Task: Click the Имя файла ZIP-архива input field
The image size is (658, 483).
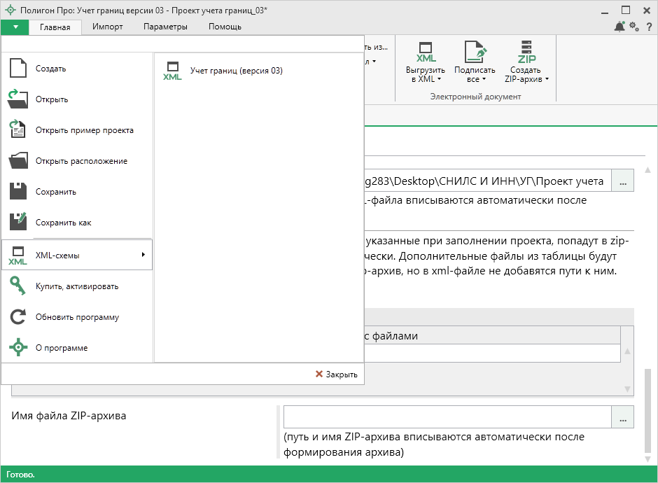Action: pyautogui.click(x=447, y=417)
